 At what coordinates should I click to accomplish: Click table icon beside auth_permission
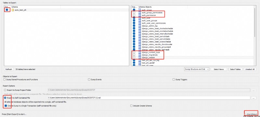(x=140, y=15)
